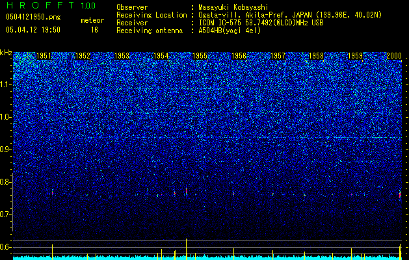Viewport: 409px width, 260px height.
Task: Click the HROFFT 1.0.0 title text
Action: coord(51,5)
